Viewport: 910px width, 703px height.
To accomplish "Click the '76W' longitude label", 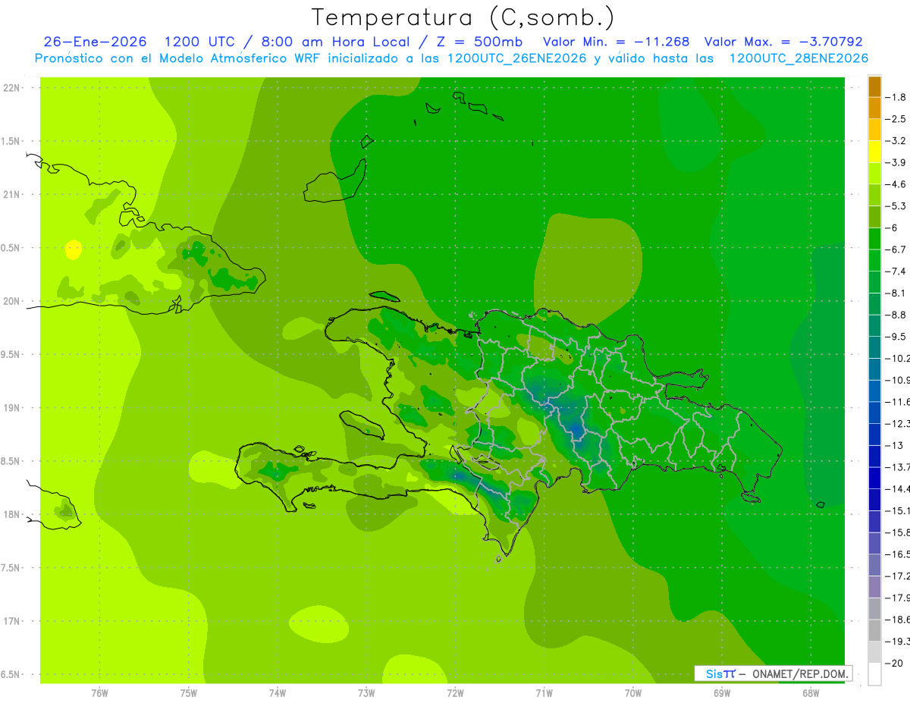I will point(99,693).
